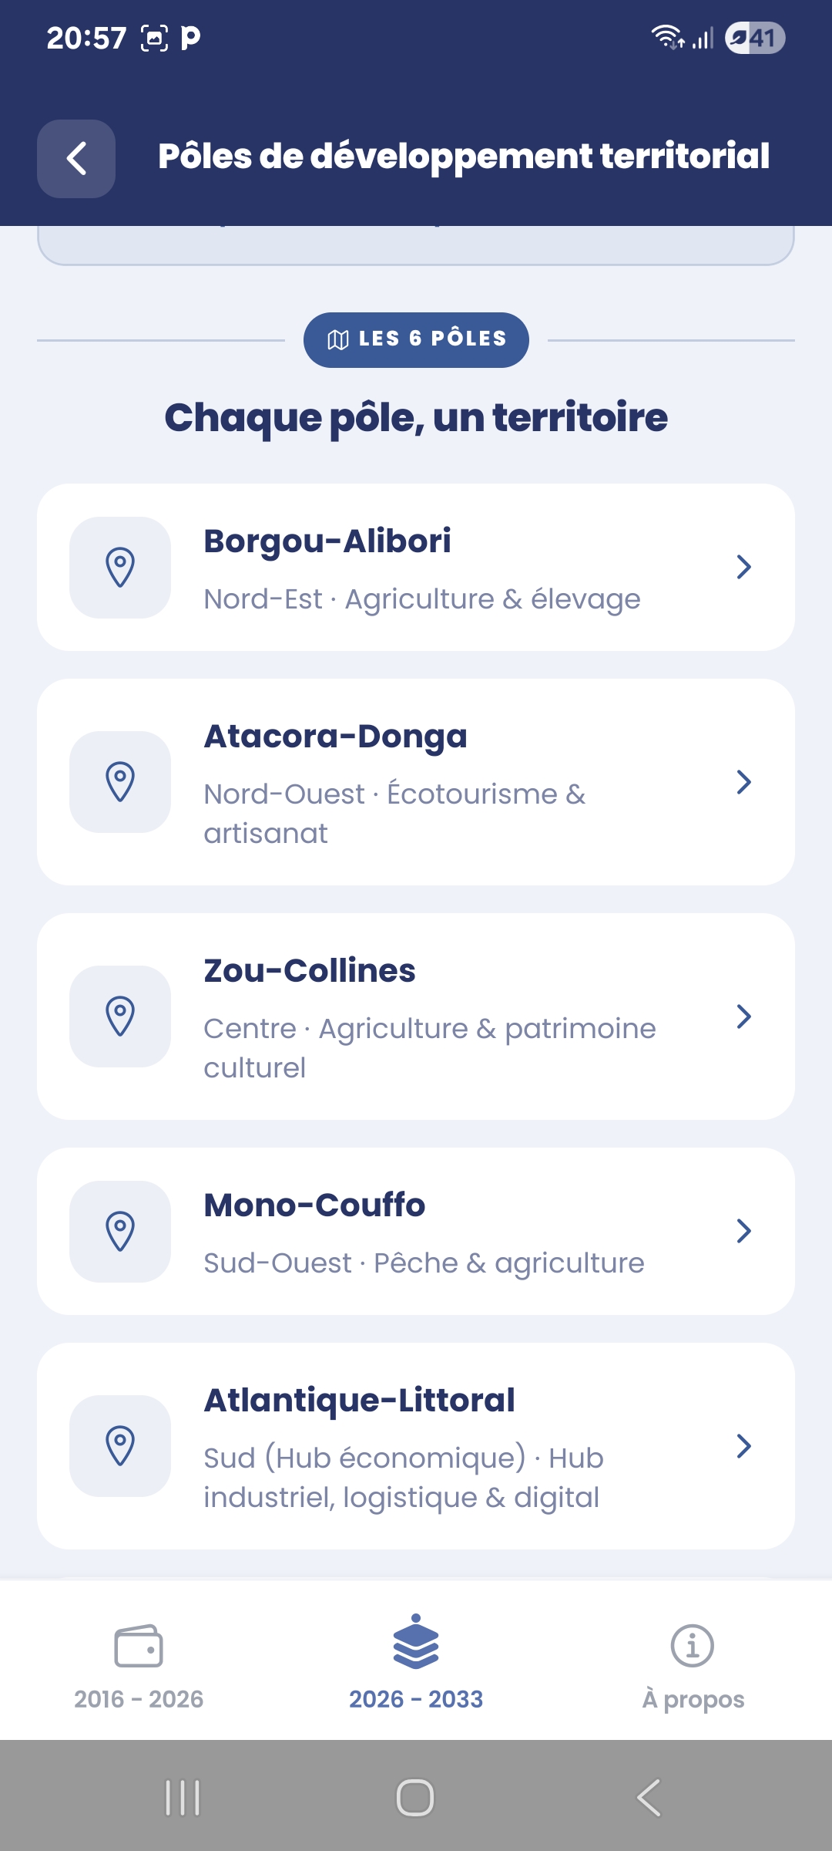Tap the Atlantique-Littoral location pin icon
The height and width of the screenshot is (1851, 832).
tap(120, 1446)
